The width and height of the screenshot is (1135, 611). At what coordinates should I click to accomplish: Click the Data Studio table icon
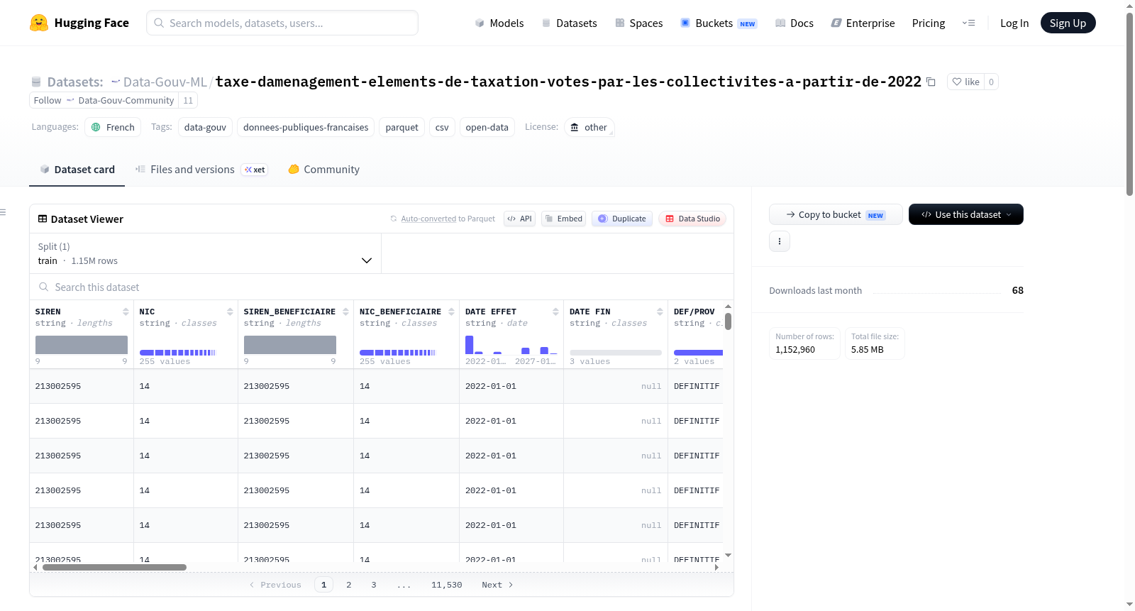pos(670,219)
